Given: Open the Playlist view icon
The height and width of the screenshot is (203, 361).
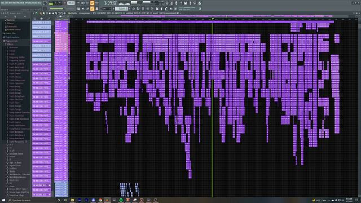Looking at the screenshot, I should 134,8.
